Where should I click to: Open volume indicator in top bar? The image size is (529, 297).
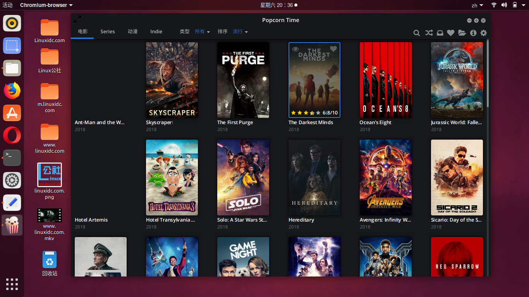click(504, 5)
